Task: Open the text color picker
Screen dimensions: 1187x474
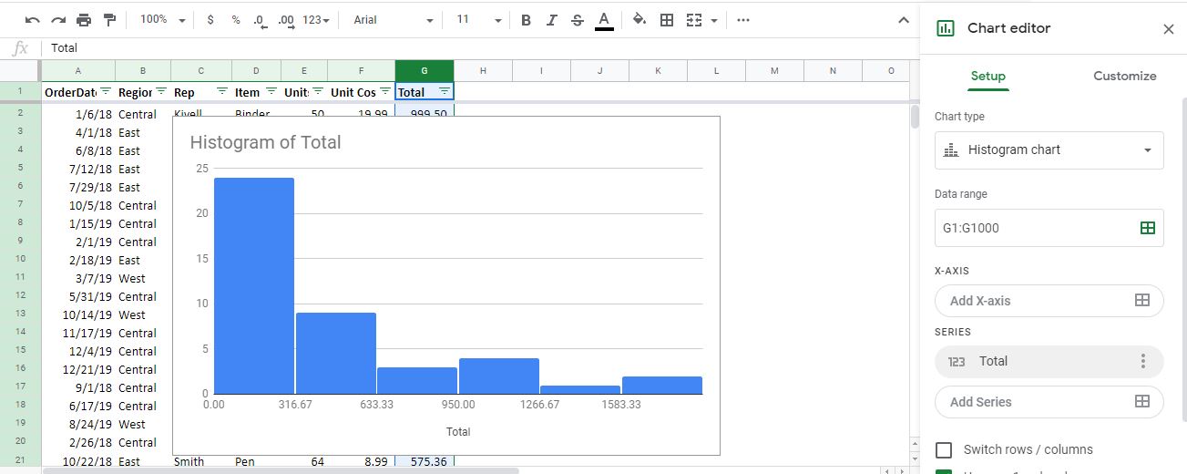Action: 603,19
